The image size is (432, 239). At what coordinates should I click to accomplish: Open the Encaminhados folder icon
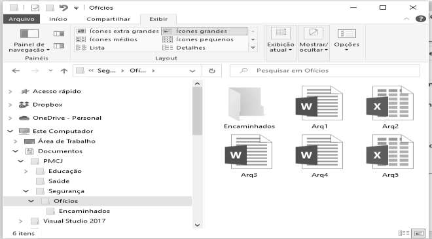246,105
